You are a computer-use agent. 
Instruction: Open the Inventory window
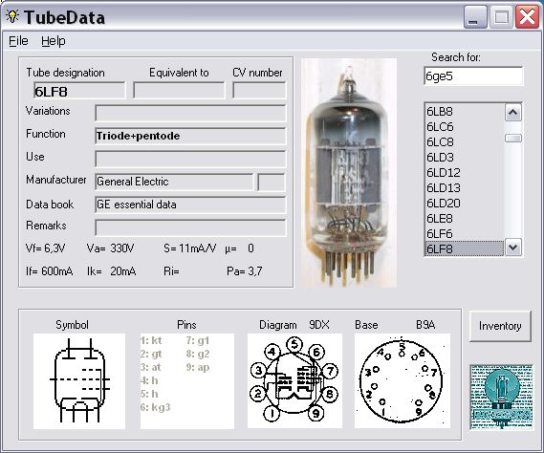(x=500, y=326)
